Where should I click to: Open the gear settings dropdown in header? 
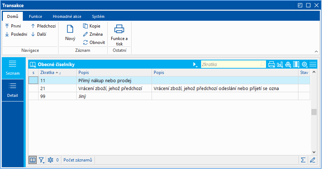[x=305, y=64]
